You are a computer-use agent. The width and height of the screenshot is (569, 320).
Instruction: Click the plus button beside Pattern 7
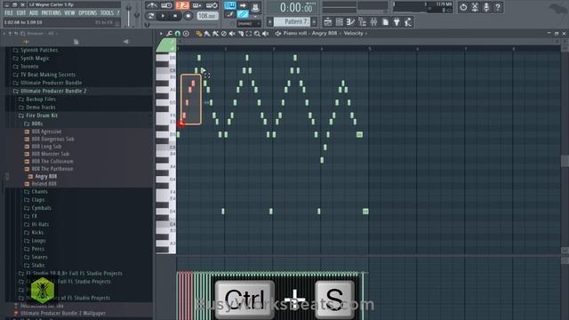(x=314, y=21)
